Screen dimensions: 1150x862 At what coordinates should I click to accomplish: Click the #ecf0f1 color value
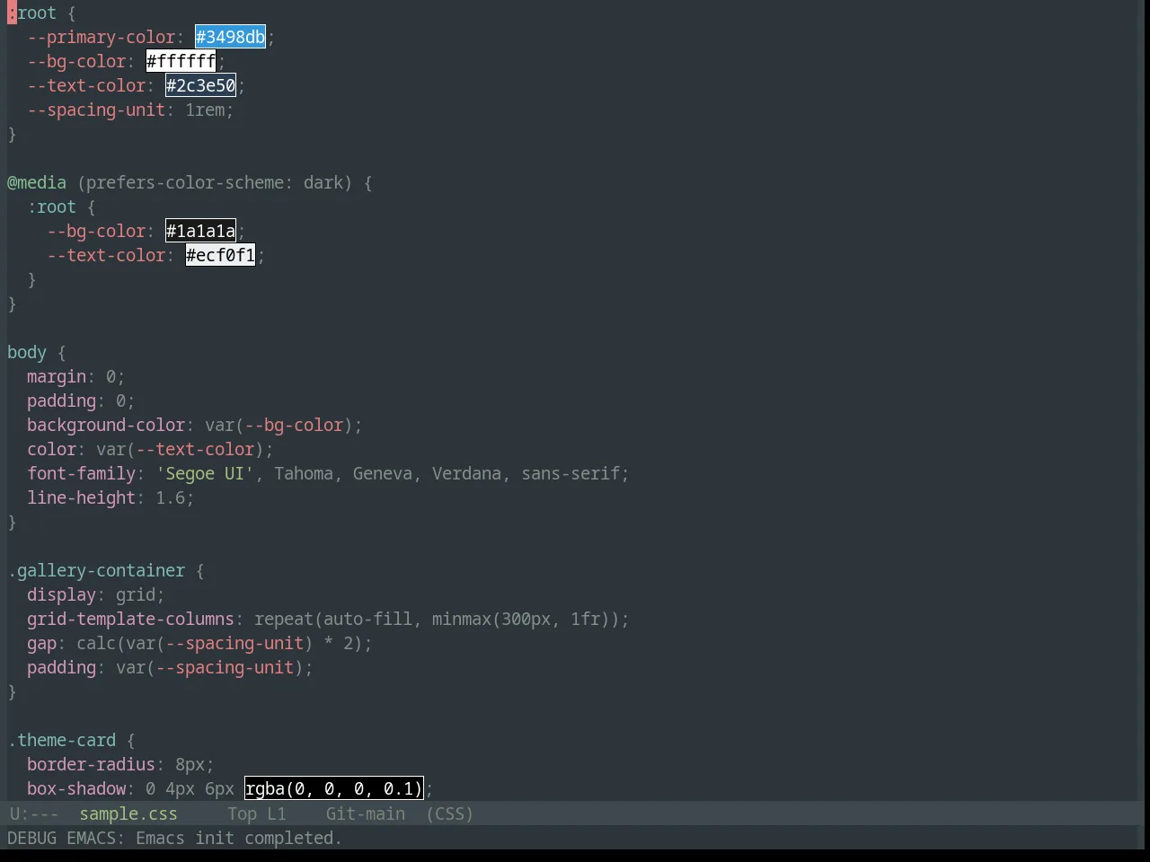point(220,255)
